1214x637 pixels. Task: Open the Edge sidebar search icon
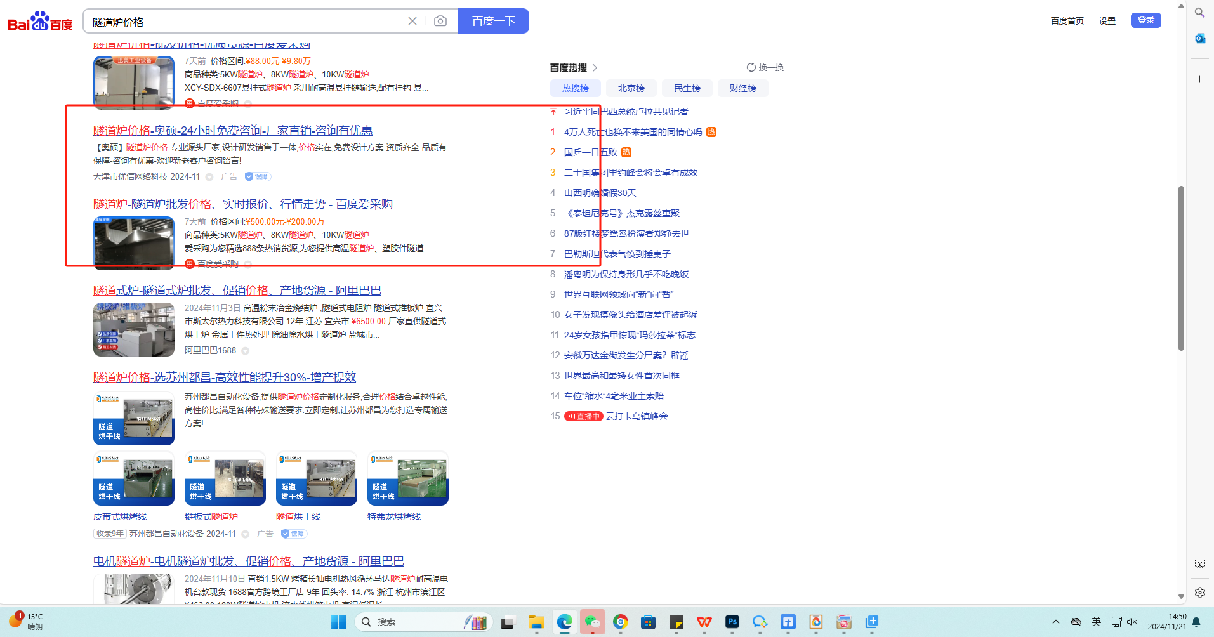(1199, 13)
